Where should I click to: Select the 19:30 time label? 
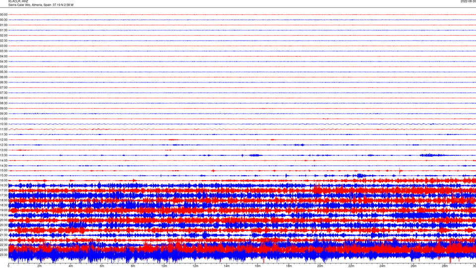3,215
